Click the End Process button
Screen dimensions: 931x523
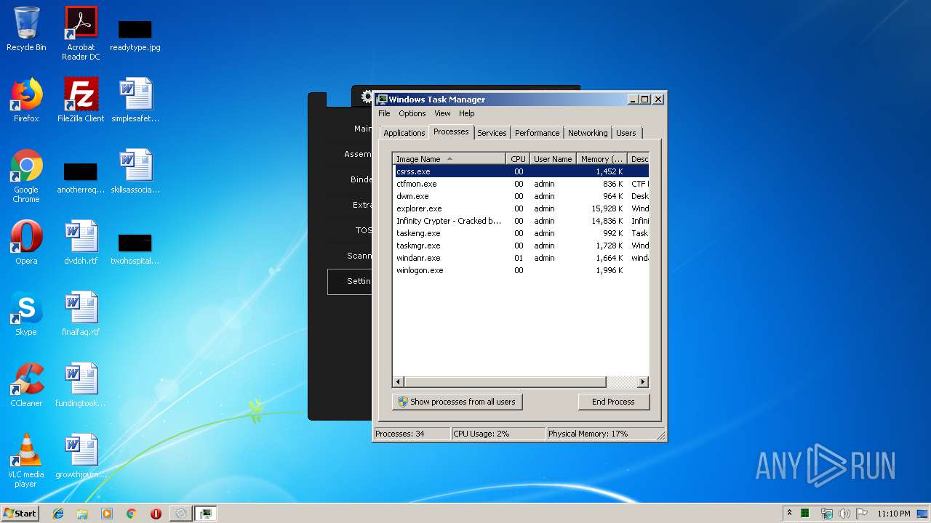tap(613, 402)
